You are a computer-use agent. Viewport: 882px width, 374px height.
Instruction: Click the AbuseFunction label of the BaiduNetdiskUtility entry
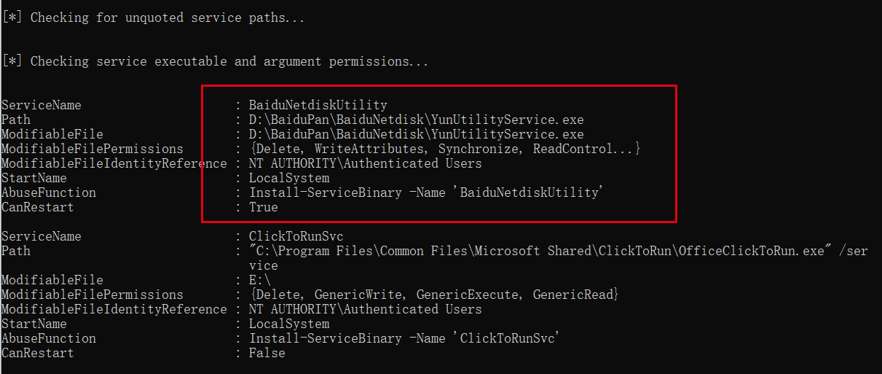point(49,192)
